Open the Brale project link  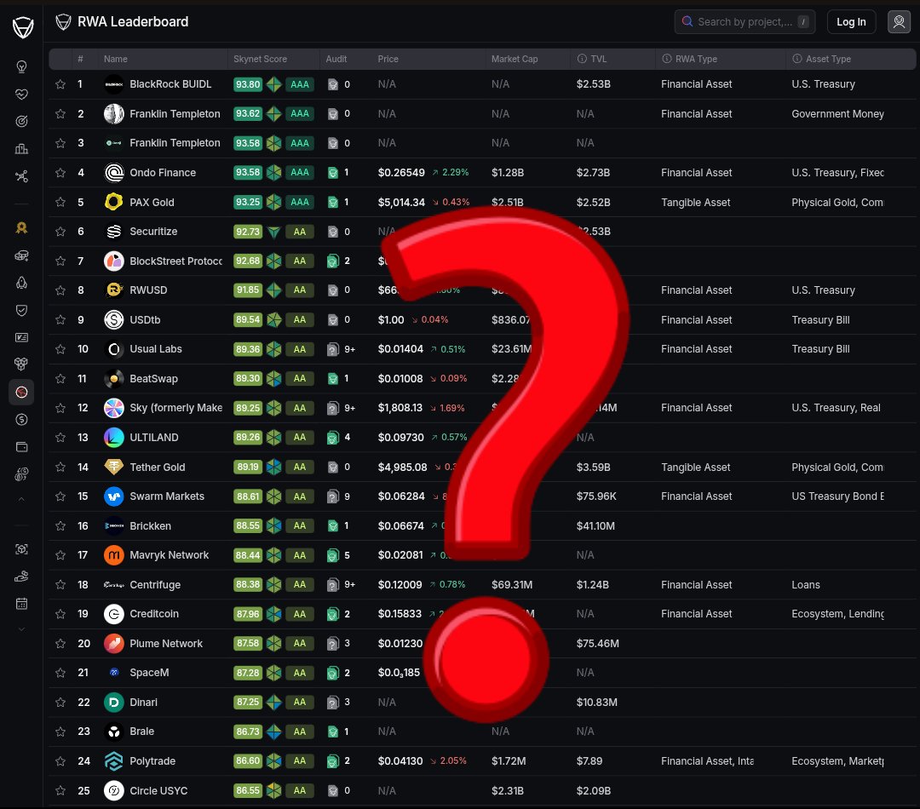pyautogui.click(x=141, y=732)
